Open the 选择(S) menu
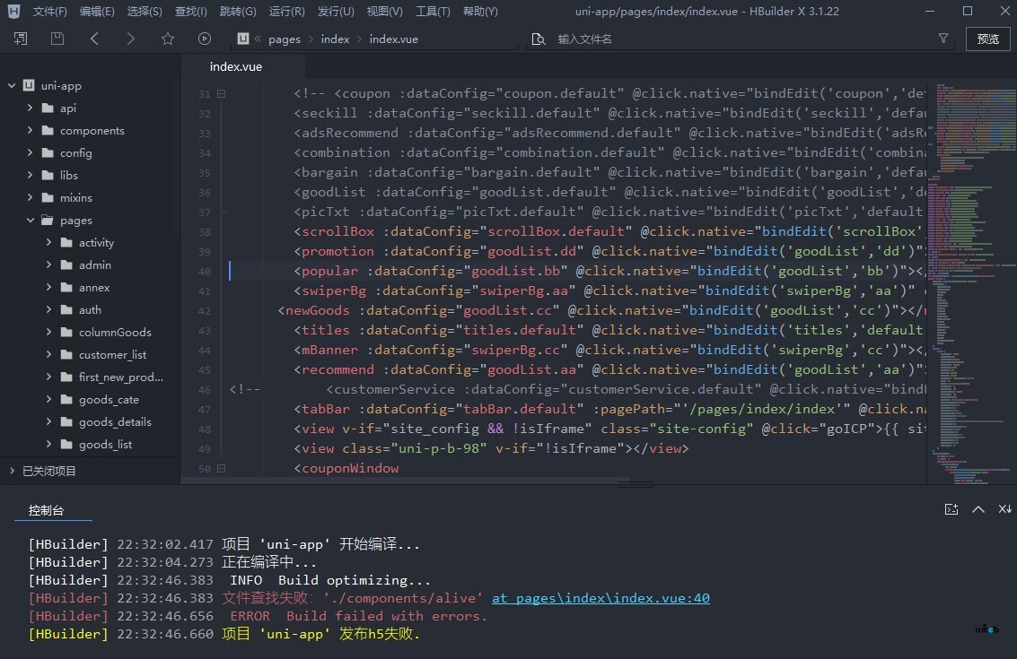Viewport: 1017px width, 659px height. [x=144, y=11]
